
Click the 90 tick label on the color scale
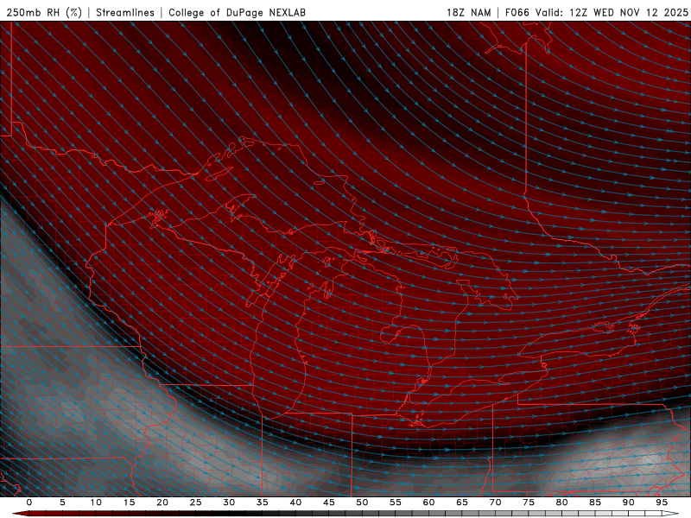tap(629, 502)
